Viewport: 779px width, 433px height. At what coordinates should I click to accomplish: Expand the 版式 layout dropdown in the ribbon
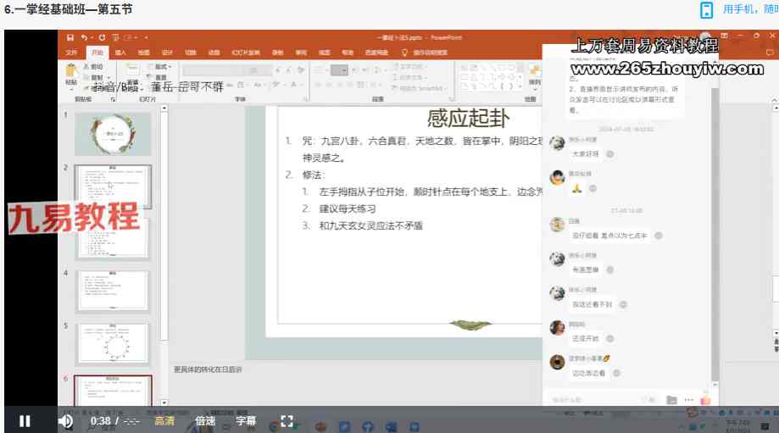tap(163, 66)
